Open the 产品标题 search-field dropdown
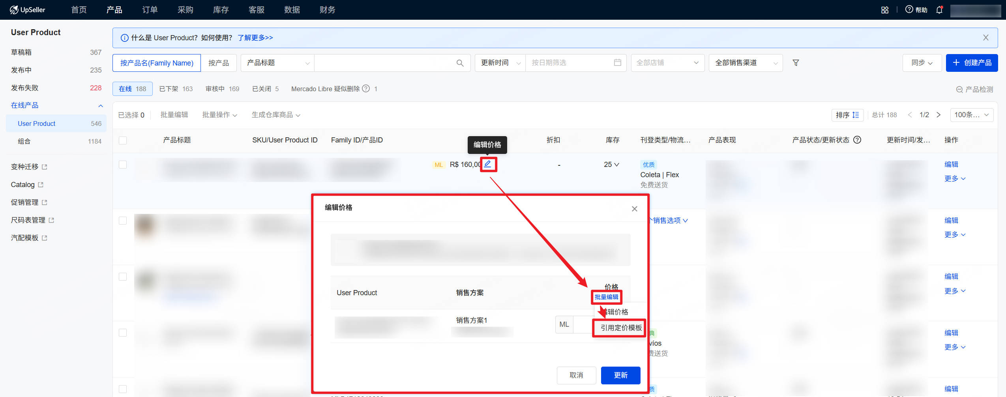 click(277, 63)
